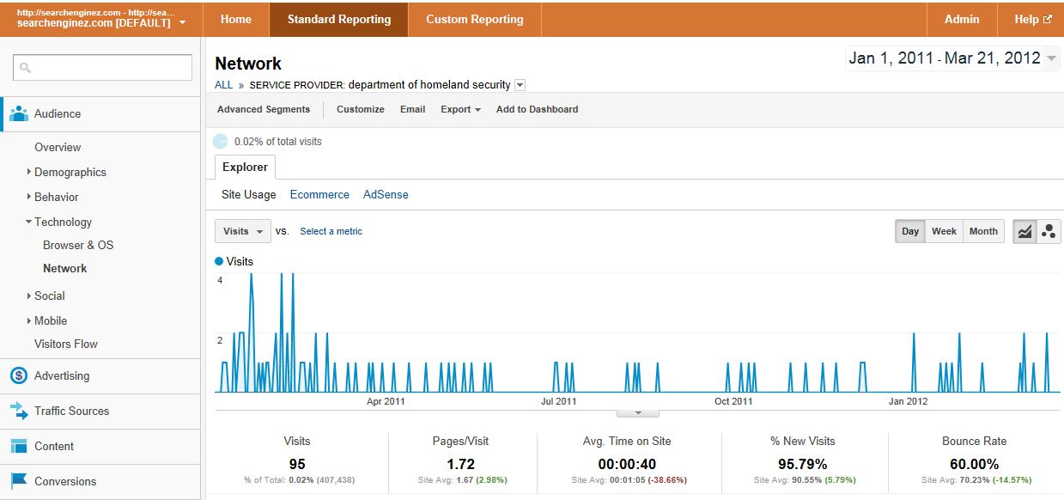Click the Content section icon

click(x=19, y=446)
